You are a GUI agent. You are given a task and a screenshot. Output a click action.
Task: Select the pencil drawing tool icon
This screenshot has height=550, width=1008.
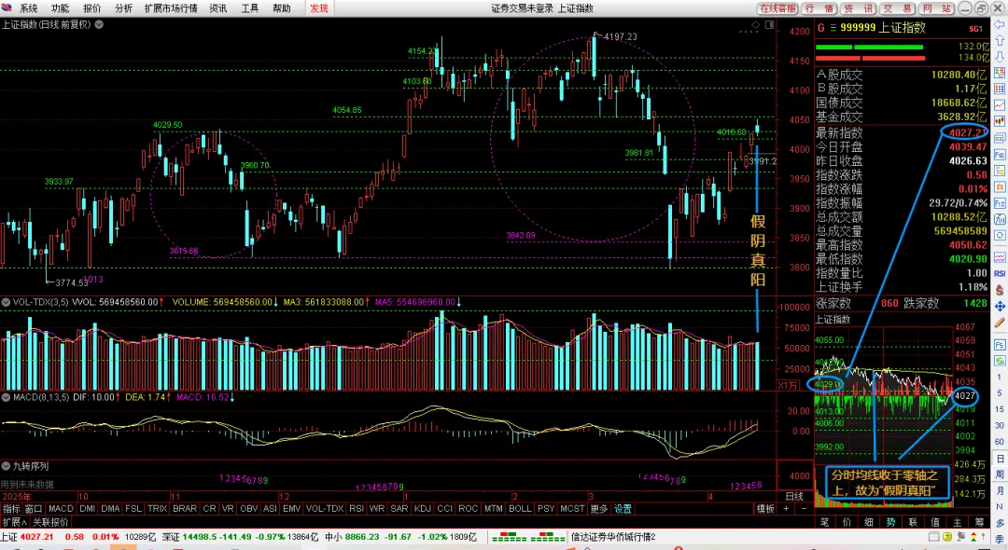pyautogui.click(x=1000, y=322)
